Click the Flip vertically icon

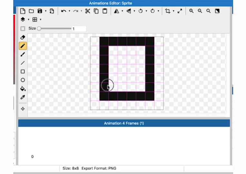coord(129,11)
